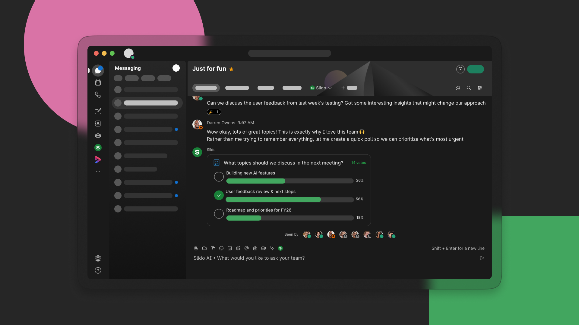The height and width of the screenshot is (325, 579).
Task: Open space settings gear in header
Action: [480, 88]
